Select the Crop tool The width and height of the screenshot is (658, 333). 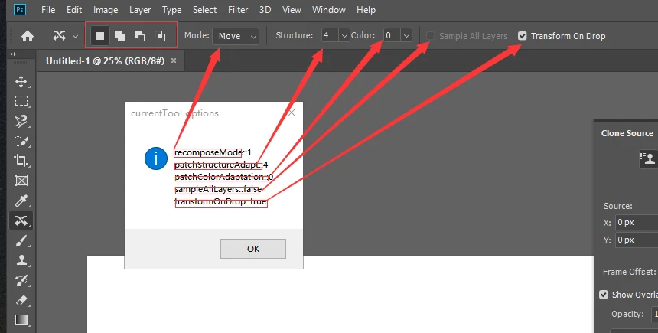coord(21,161)
